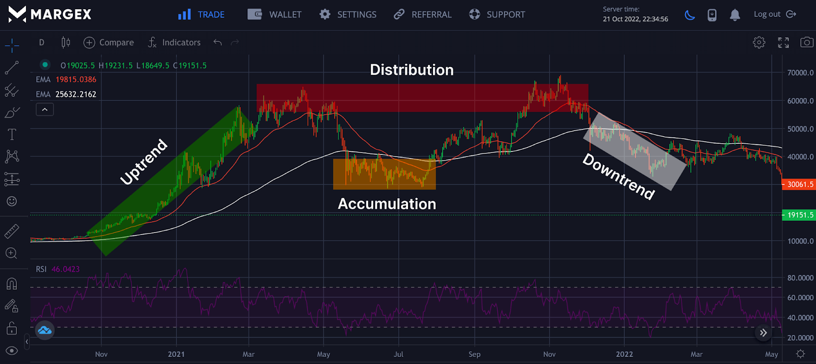Viewport: 816px width, 364px height.
Task: Click the 2021 time axis label
Action: tap(176, 354)
